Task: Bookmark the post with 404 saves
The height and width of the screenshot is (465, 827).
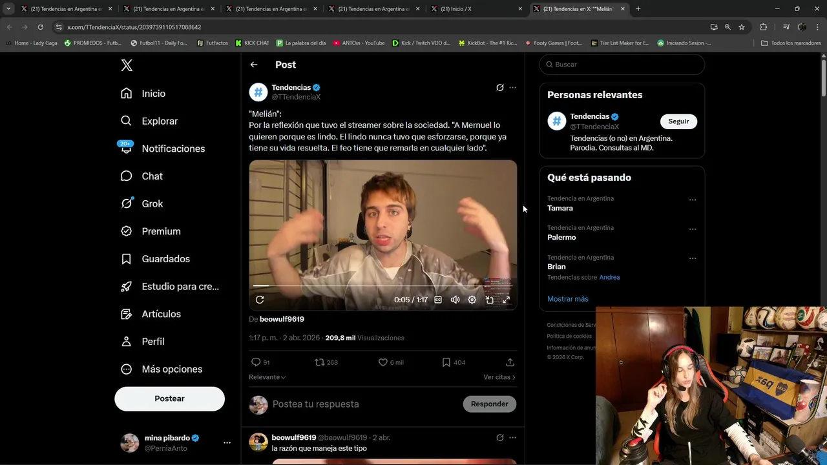Action: point(454,362)
